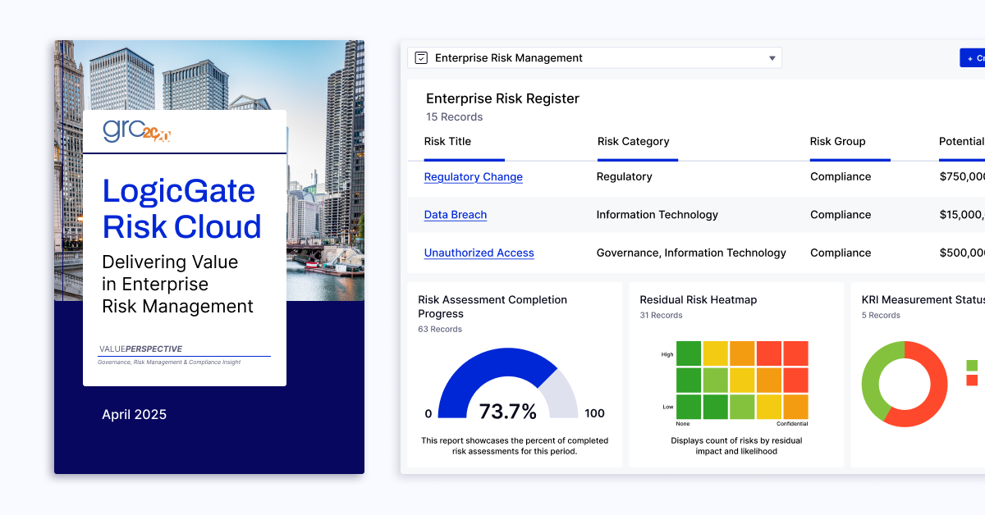
Task: Click the GRC 20/20 logo on report cover
Action: point(136,131)
